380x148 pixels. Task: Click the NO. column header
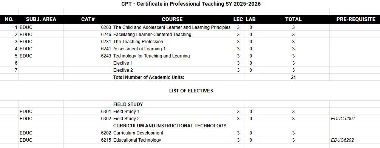(9, 19)
